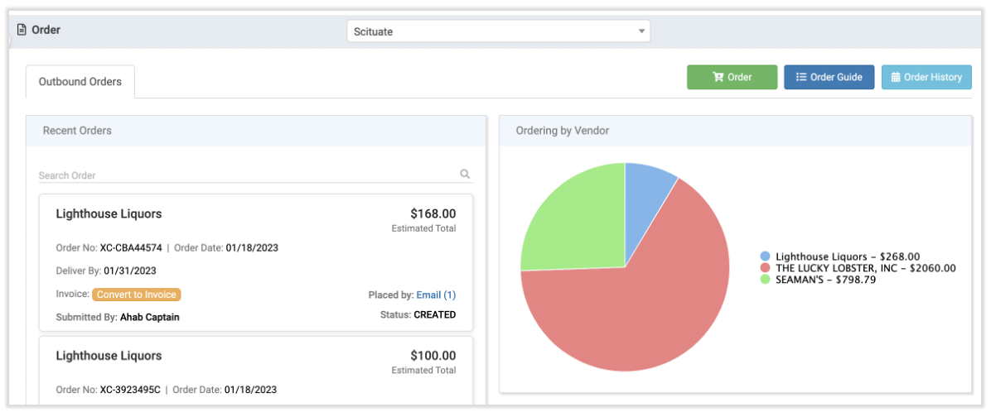Viewport: 991px width, 417px height.
Task: View Order History
Action: [x=926, y=77]
